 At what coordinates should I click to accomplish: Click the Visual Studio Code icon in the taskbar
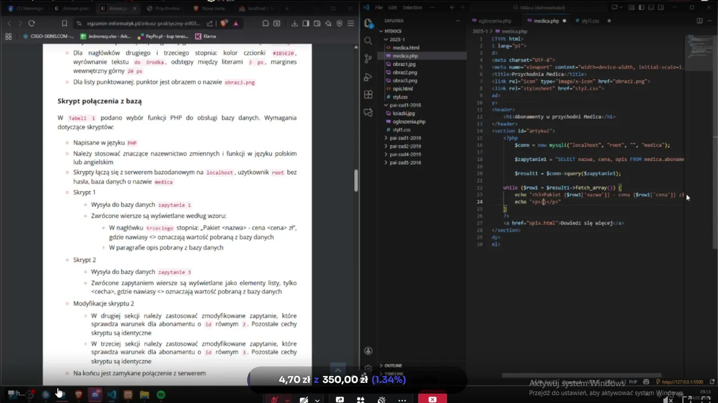111,395
